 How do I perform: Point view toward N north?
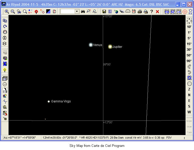coord(189,95)
